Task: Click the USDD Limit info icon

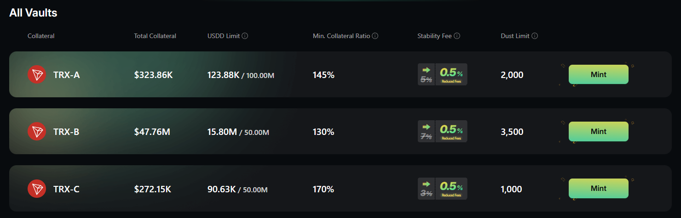Action: [245, 36]
